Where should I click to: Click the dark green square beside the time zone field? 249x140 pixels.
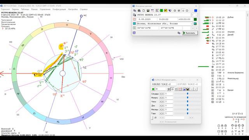coord(195,19)
